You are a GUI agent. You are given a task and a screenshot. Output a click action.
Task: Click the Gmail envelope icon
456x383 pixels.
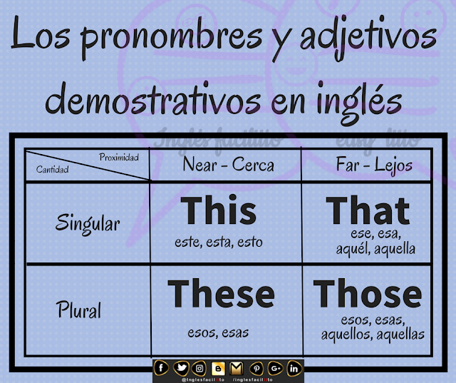(x=237, y=369)
